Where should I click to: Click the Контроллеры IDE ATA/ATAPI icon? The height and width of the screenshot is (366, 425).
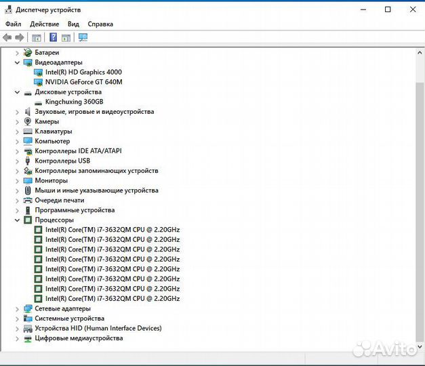coord(28,151)
